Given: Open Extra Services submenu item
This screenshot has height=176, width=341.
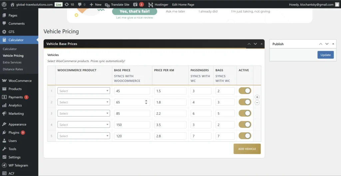Looking at the screenshot, I should pyautogui.click(x=12, y=62).
